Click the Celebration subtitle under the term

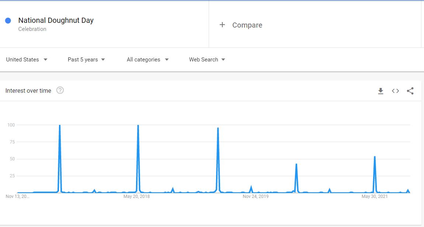pyautogui.click(x=32, y=29)
